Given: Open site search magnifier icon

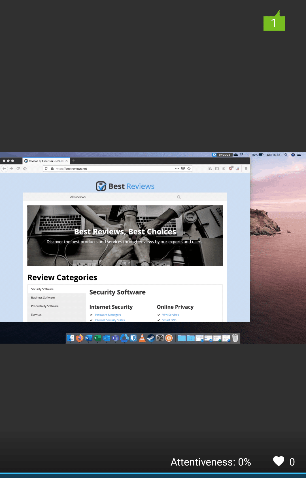Looking at the screenshot, I should (179, 197).
